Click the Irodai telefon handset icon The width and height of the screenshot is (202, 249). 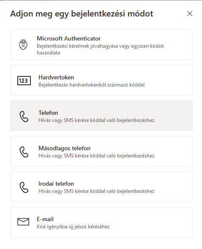tap(24, 187)
